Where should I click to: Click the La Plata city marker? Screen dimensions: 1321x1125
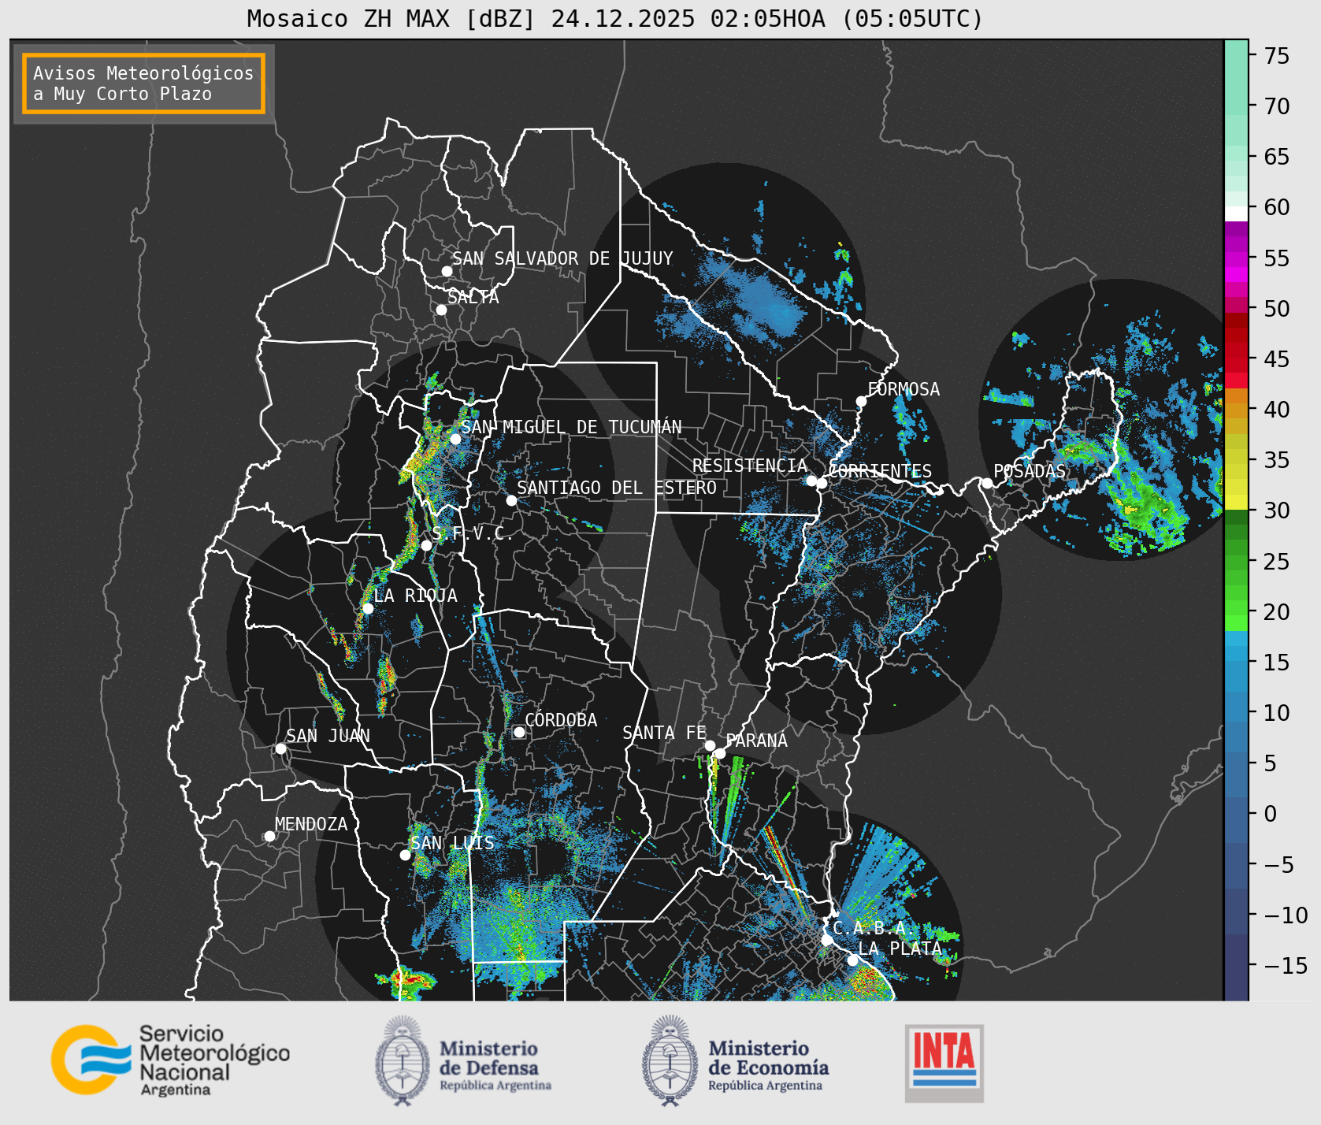click(852, 960)
